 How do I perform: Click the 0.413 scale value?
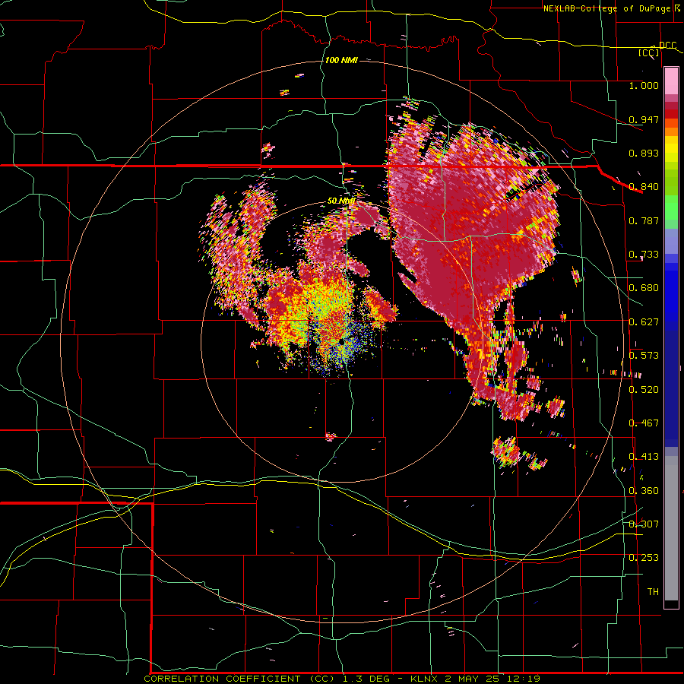point(644,457)
